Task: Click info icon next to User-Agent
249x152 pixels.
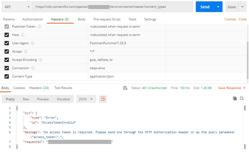Action: click(x=33, y=43)
